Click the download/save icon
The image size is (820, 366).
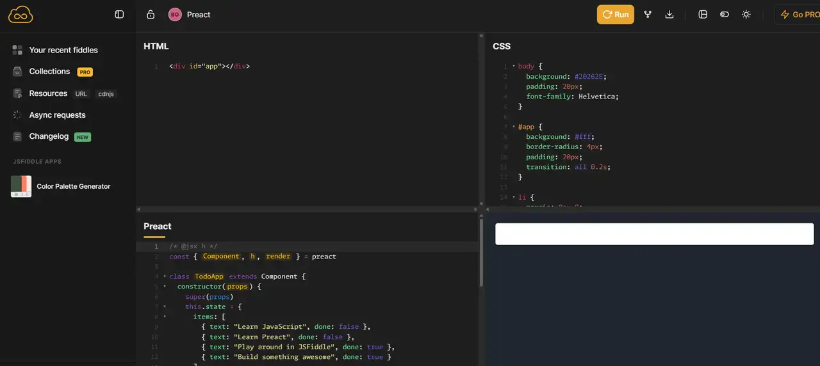pos(669,14)
